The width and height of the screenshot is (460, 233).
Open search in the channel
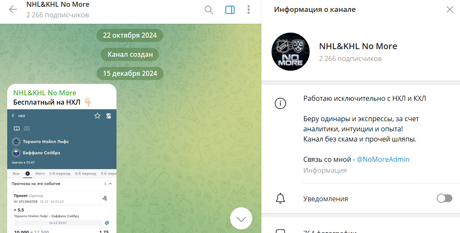(x=209, y=10)
